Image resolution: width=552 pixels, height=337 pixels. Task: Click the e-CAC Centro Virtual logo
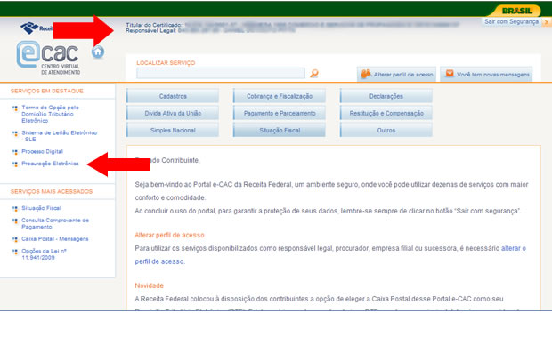tap(49, 58)
